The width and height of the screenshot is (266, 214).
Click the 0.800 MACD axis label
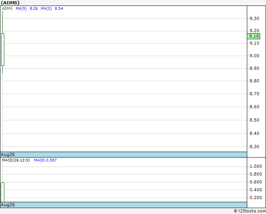[256, 174]
